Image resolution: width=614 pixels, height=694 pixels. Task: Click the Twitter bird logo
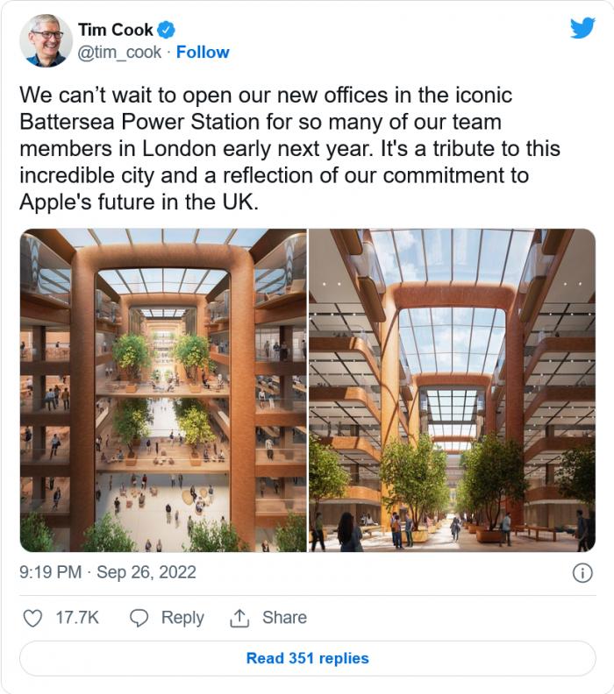click(x=582, y=28)
